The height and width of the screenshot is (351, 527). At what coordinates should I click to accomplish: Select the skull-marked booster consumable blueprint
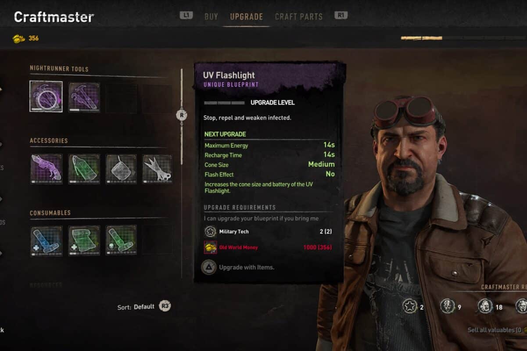pos(121,240)
